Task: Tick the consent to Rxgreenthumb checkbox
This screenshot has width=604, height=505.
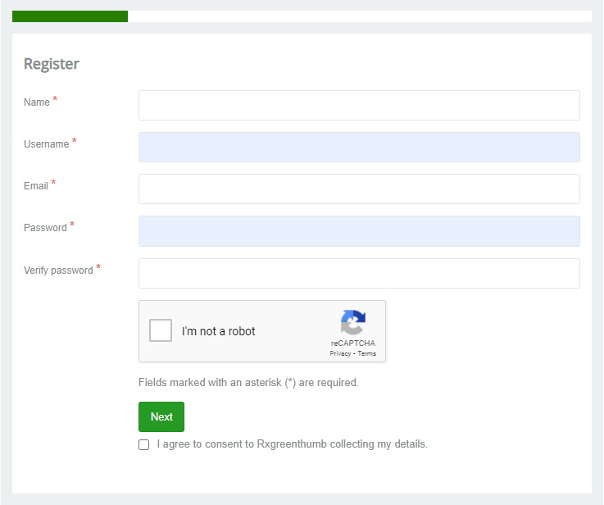Action: [x=143, y=444]
